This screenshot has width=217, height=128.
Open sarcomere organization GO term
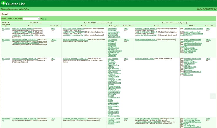pyautogui.click(x=192, y=59)
